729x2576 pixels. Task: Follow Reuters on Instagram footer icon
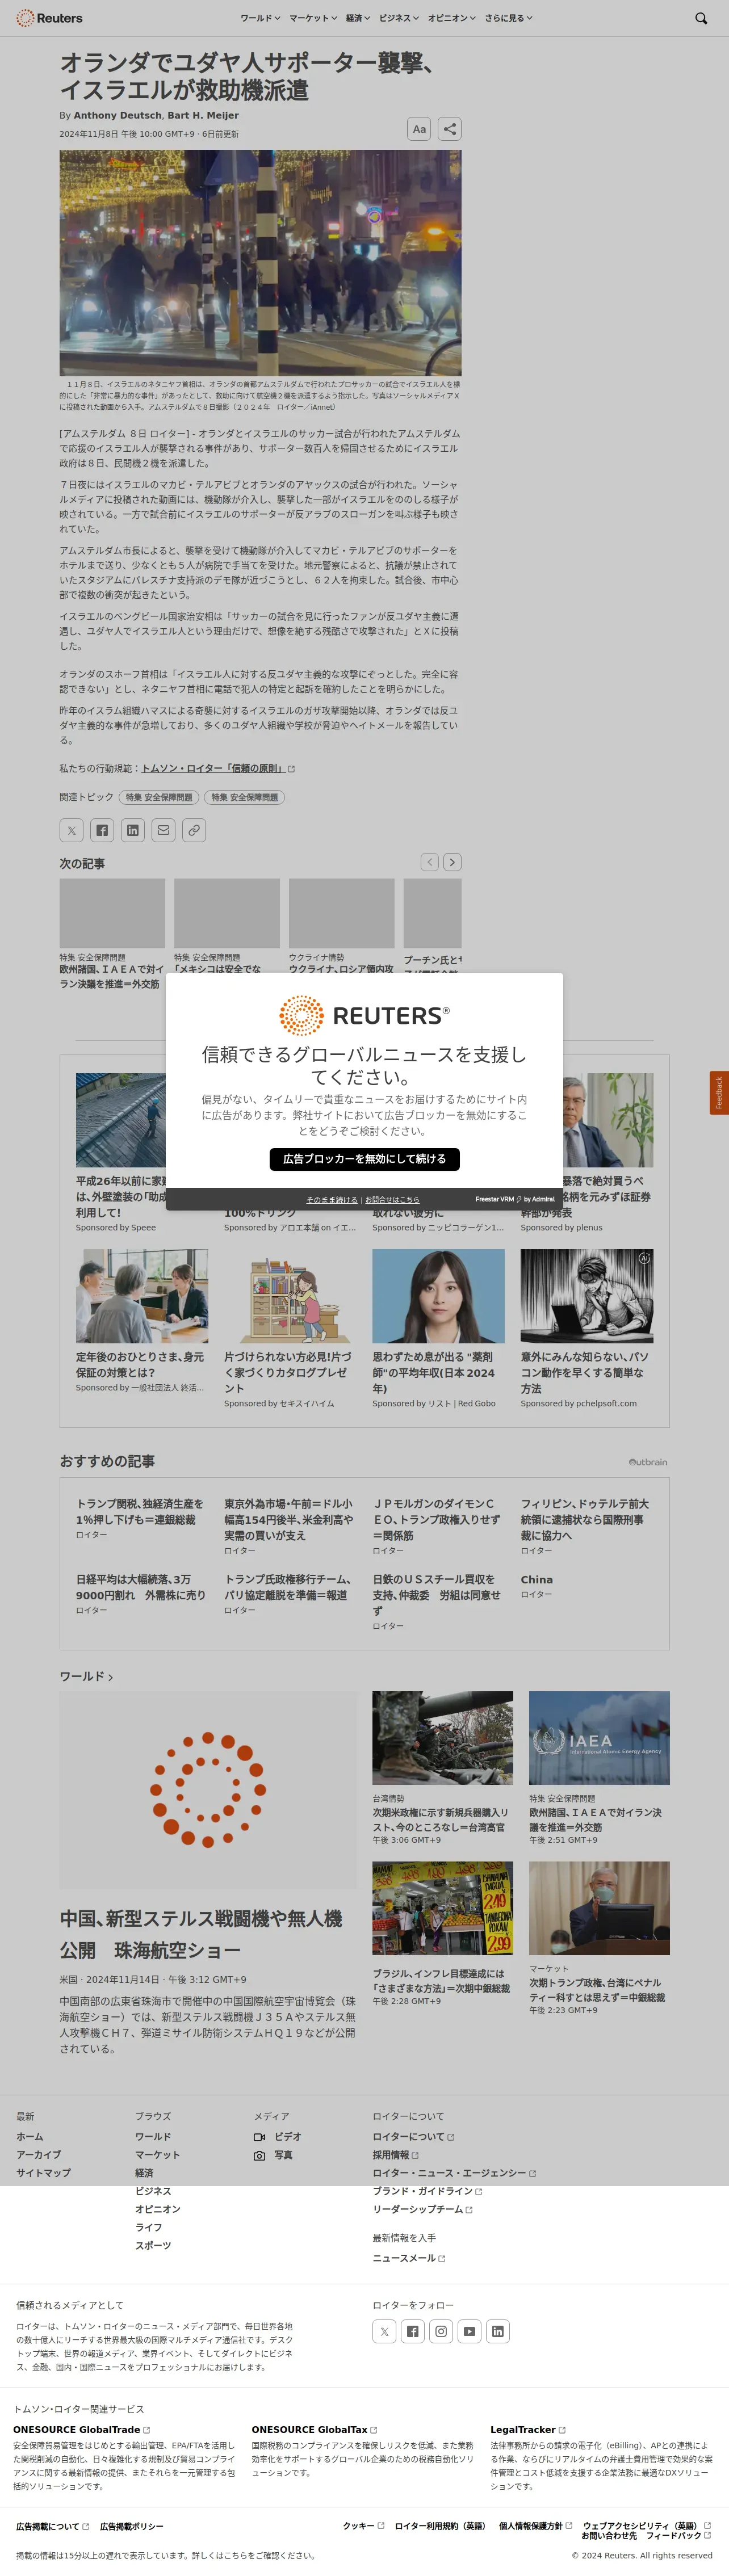[x=441, y=2332]
